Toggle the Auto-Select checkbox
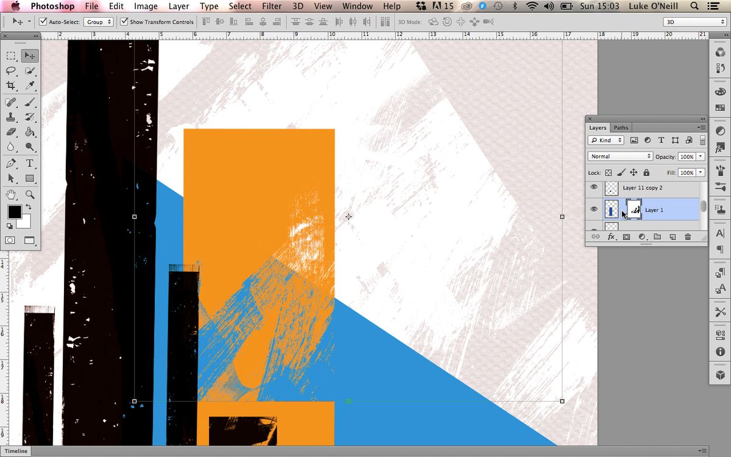The image size is (731, 457). click(42, 21)
